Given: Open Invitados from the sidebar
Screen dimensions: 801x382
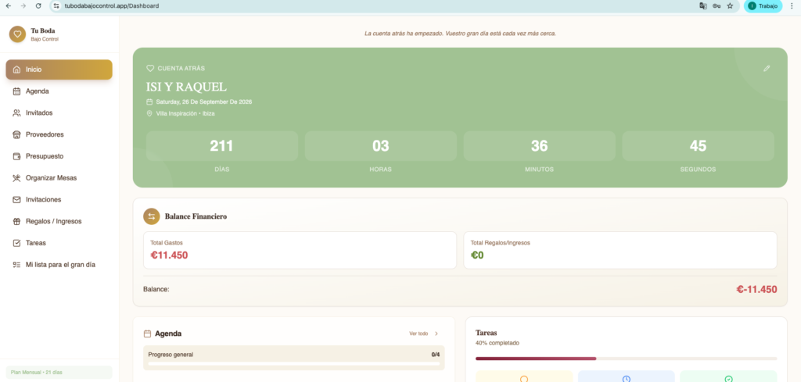Looking at the screenshot, I should coord(38,112).
